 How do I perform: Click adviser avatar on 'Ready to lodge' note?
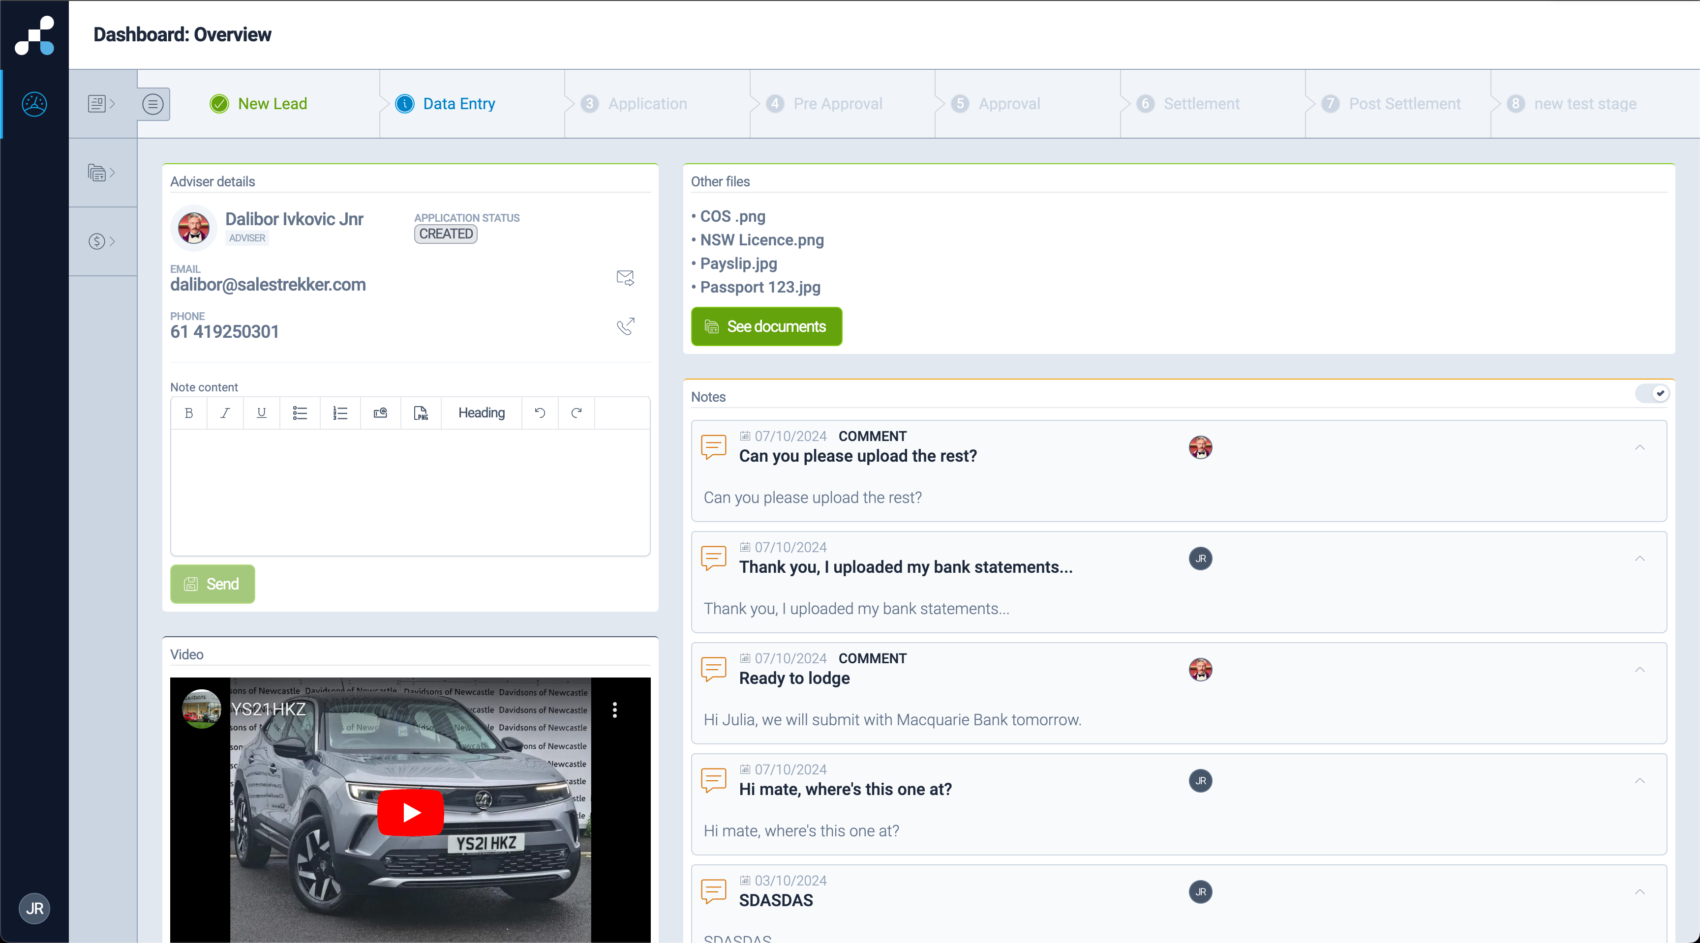pyautogui.click(x=1200, y=669)
